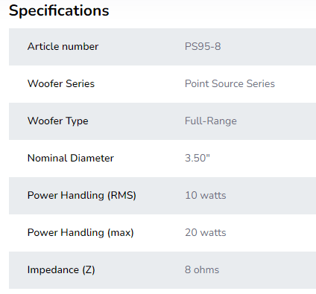
Task: Select the Article number label
Action: pyautogui.click(x=63, y=47)
